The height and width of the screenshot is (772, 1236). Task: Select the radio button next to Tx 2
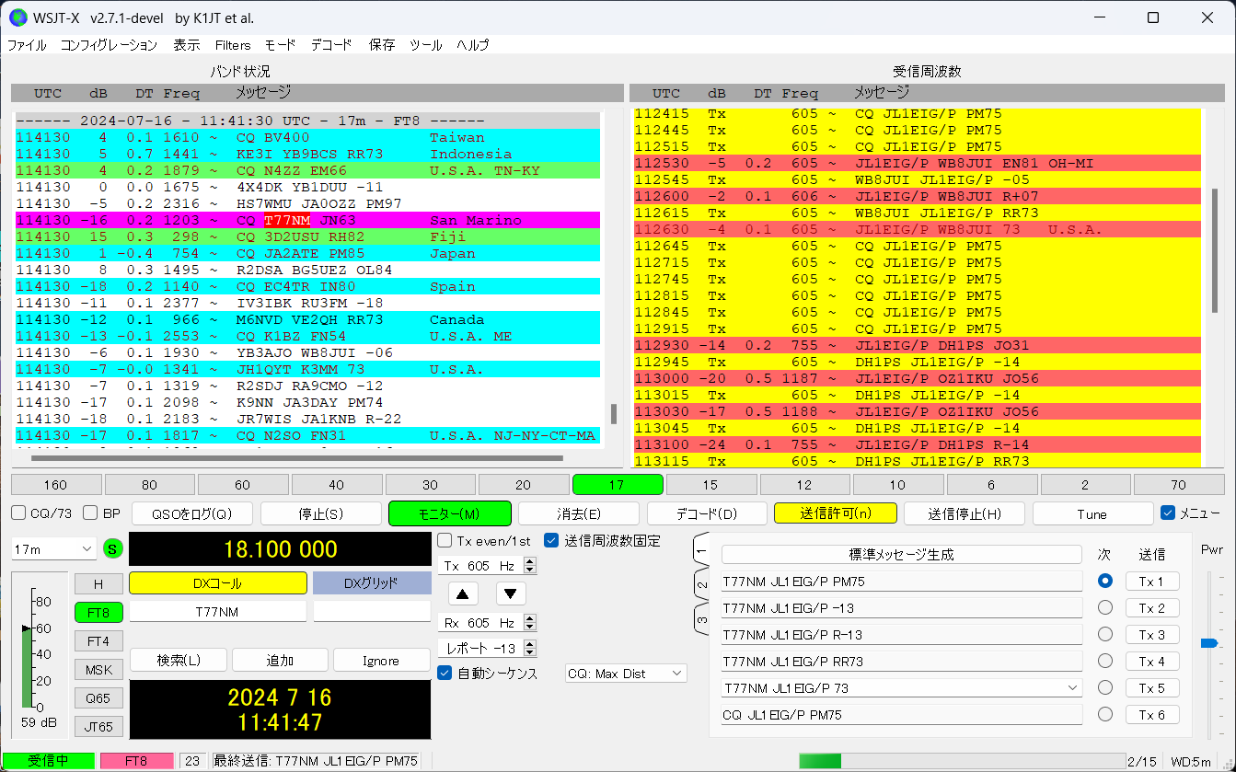(x=1105, y=607)
